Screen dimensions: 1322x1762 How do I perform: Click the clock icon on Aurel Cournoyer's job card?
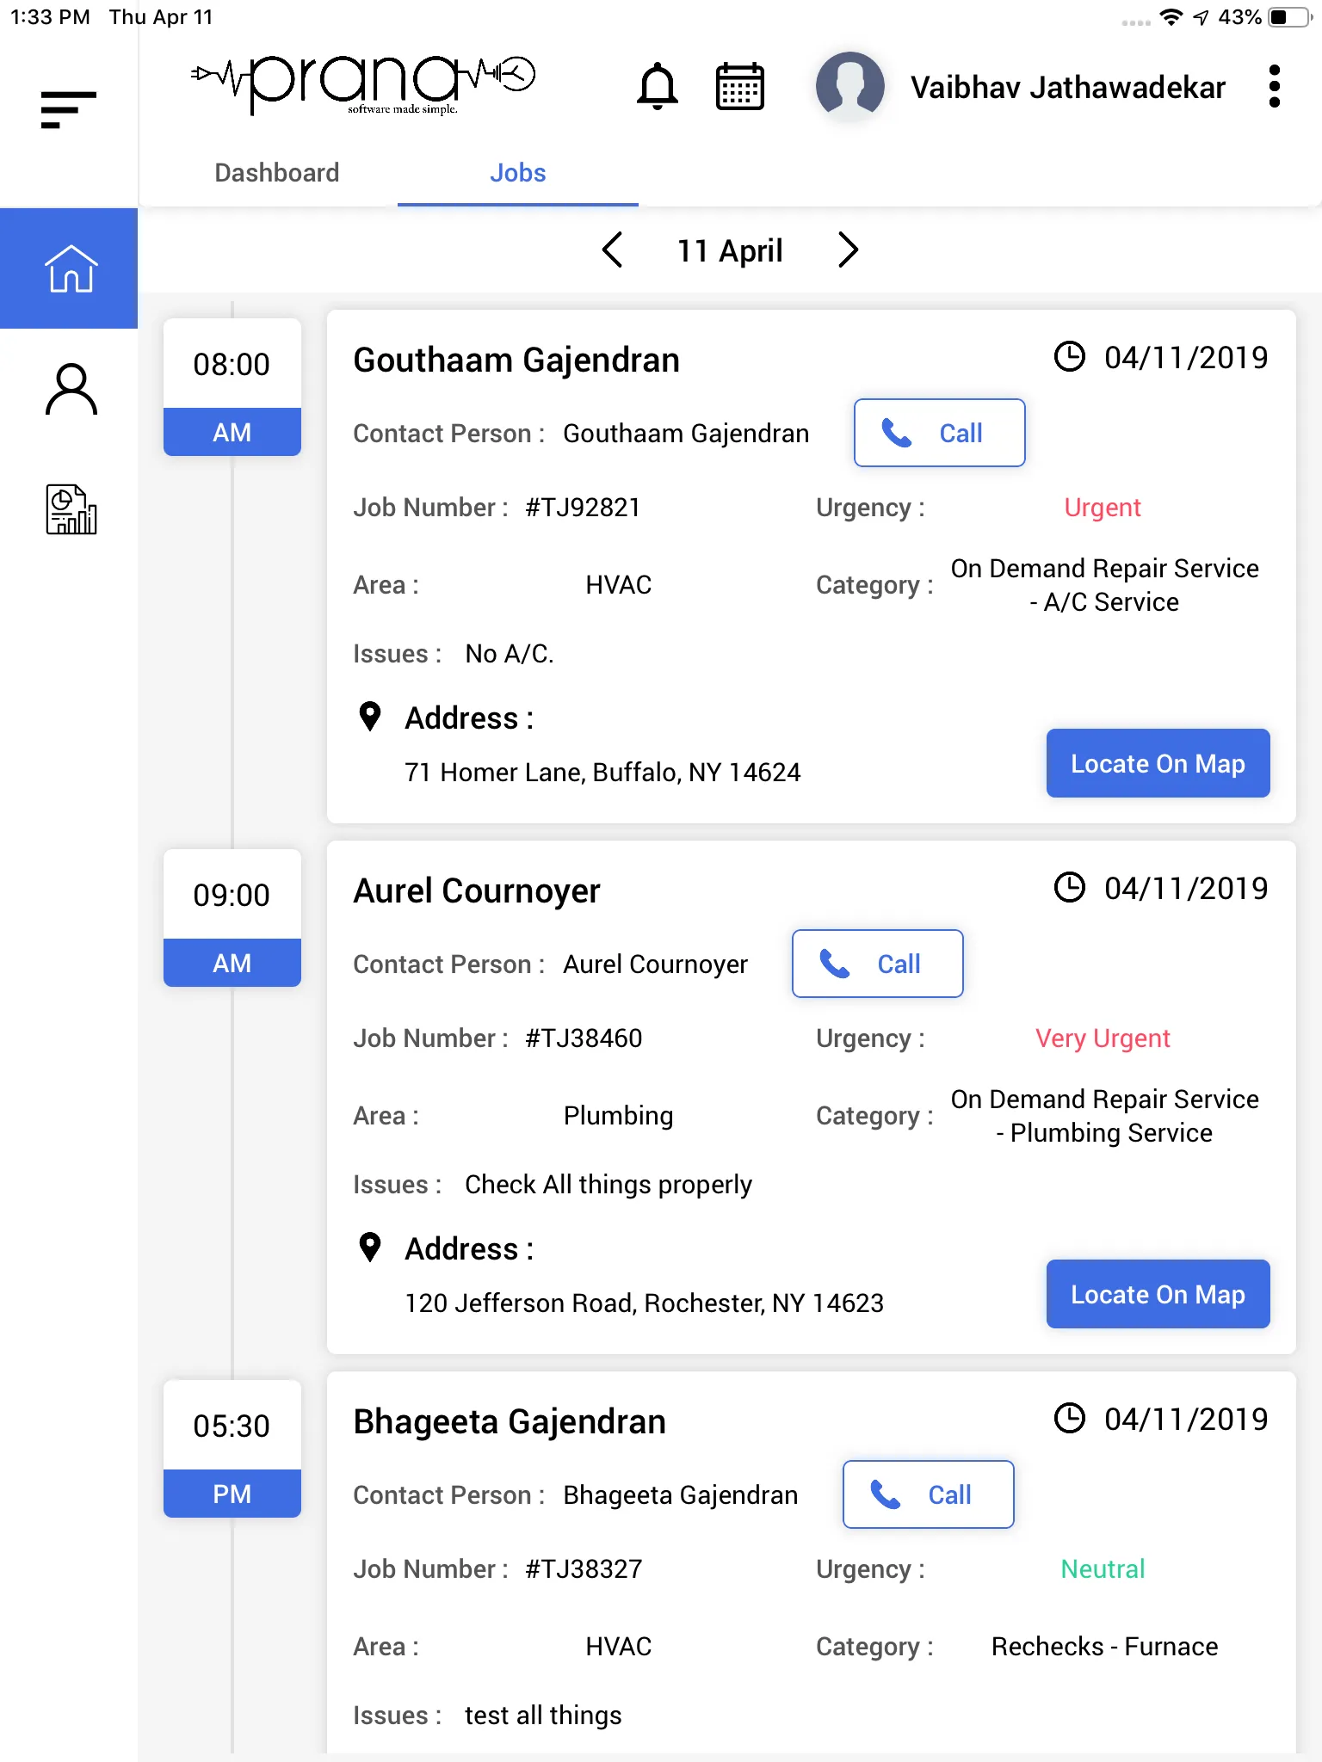point(1070,888)
